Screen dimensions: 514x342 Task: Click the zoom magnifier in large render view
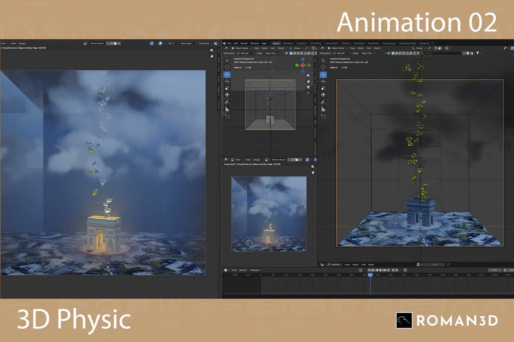[x=212, y=50]
